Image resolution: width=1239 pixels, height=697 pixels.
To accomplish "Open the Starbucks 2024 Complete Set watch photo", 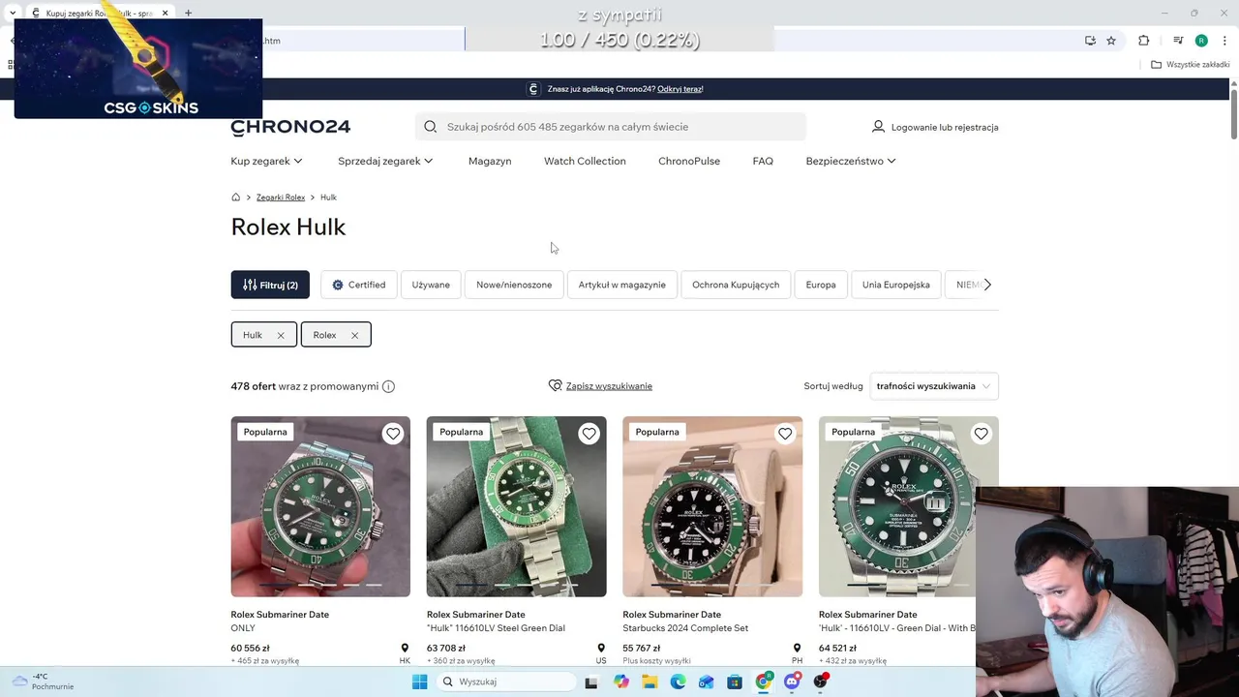I will pos(712,506).
